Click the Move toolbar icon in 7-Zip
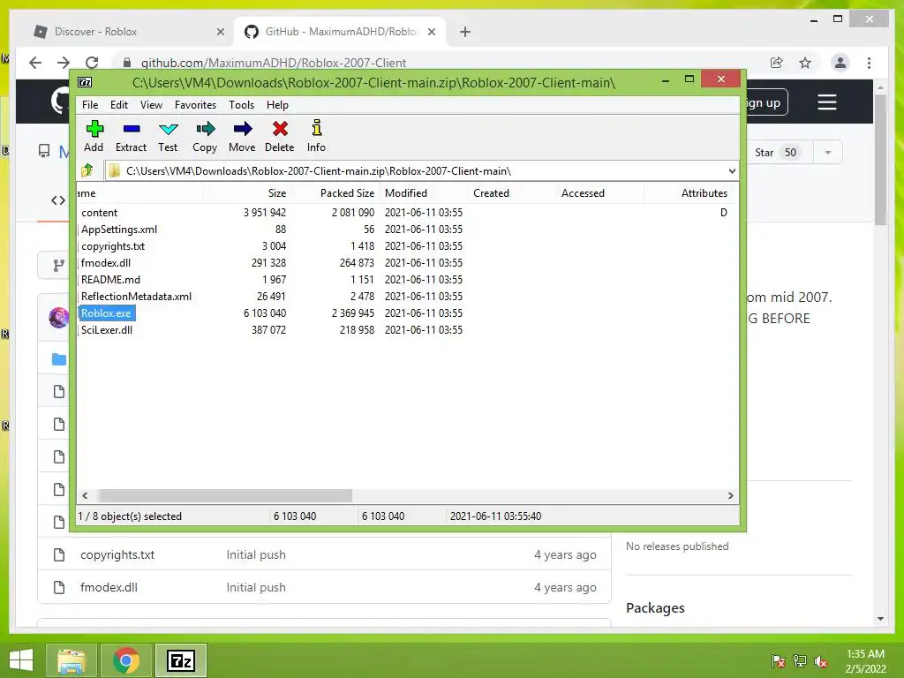 (x=242, y=136)
